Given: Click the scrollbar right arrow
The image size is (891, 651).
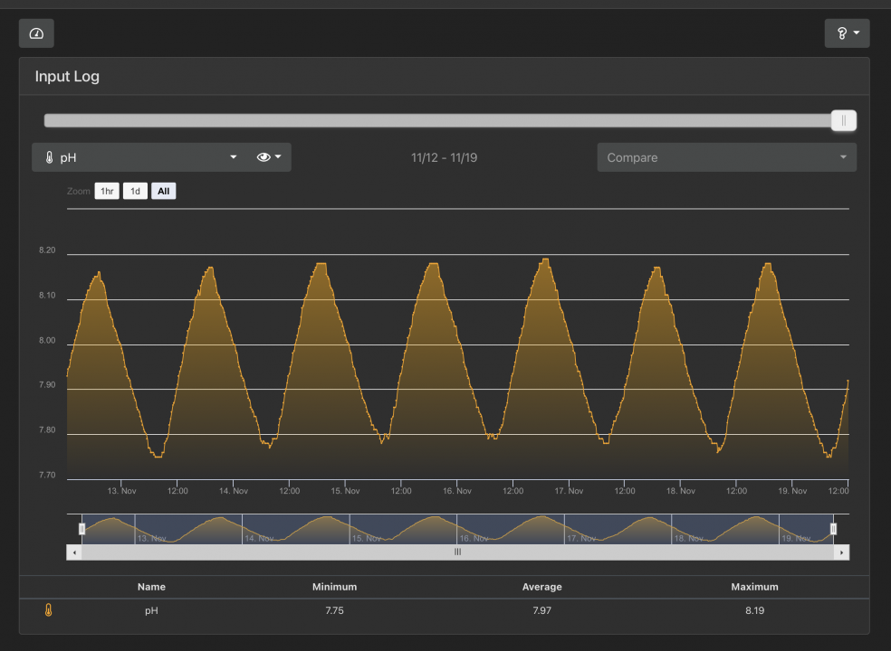Looking at the screenshot, I should click(842, 552).
